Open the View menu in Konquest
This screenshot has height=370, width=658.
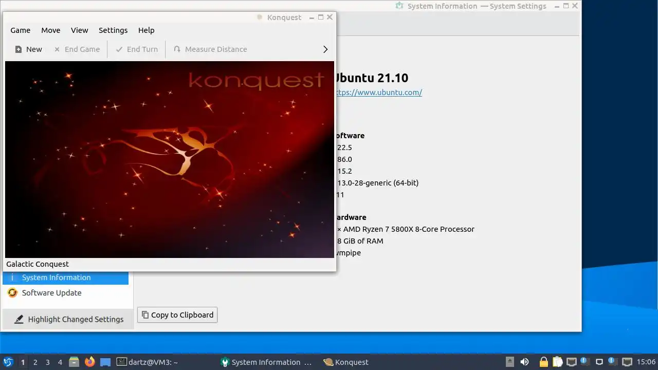pyautogui.click(x=80, y=30)
